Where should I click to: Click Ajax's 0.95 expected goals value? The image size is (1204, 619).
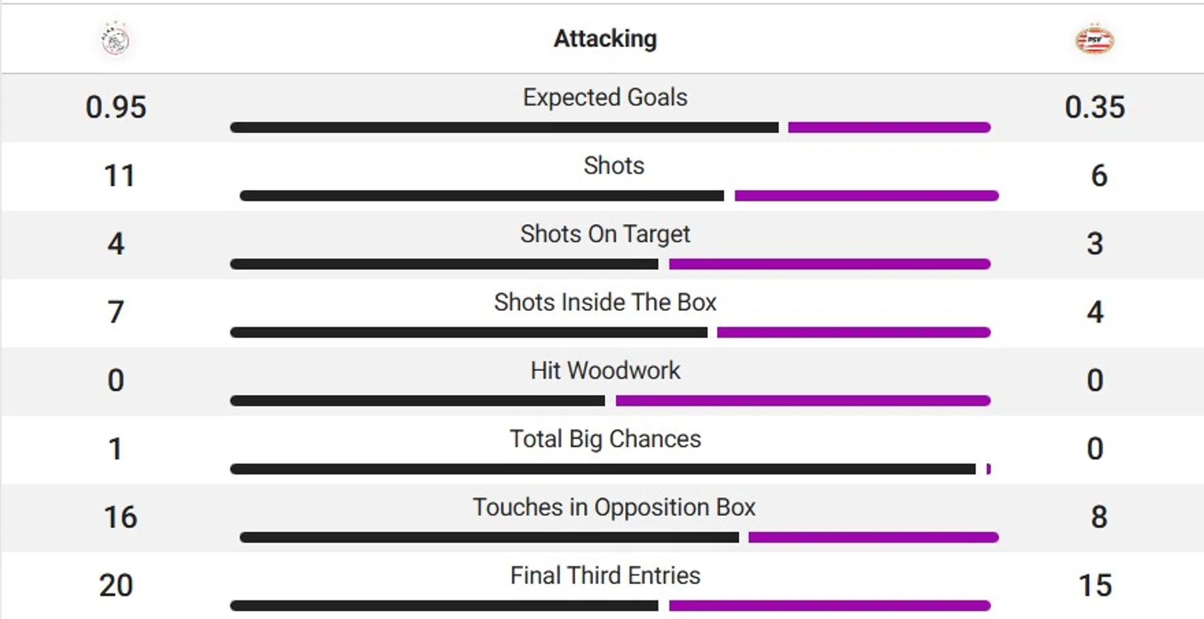(116, 108)
